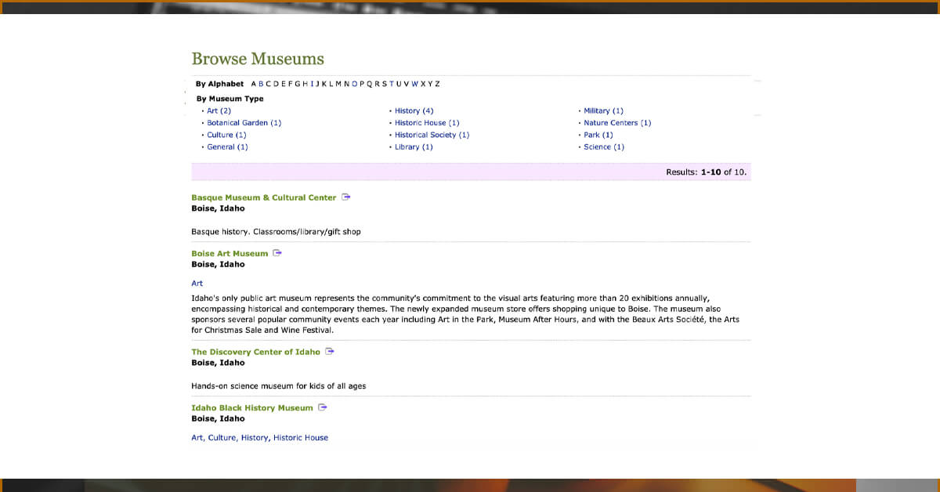Click 'Boise, Idaho' under Basque Museum
The image size is (940, 492).
pyautogui.click(x=218, y=208)
